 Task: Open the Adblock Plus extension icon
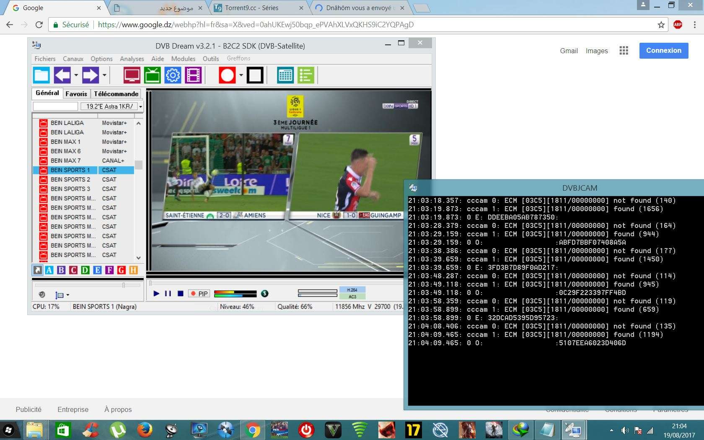(678, 25)
